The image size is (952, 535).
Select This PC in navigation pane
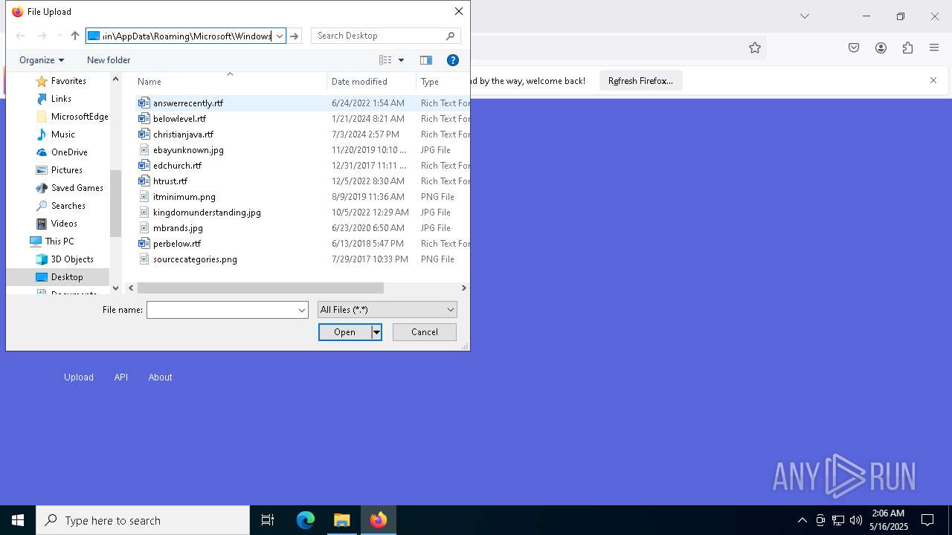[x=59, y=241]
